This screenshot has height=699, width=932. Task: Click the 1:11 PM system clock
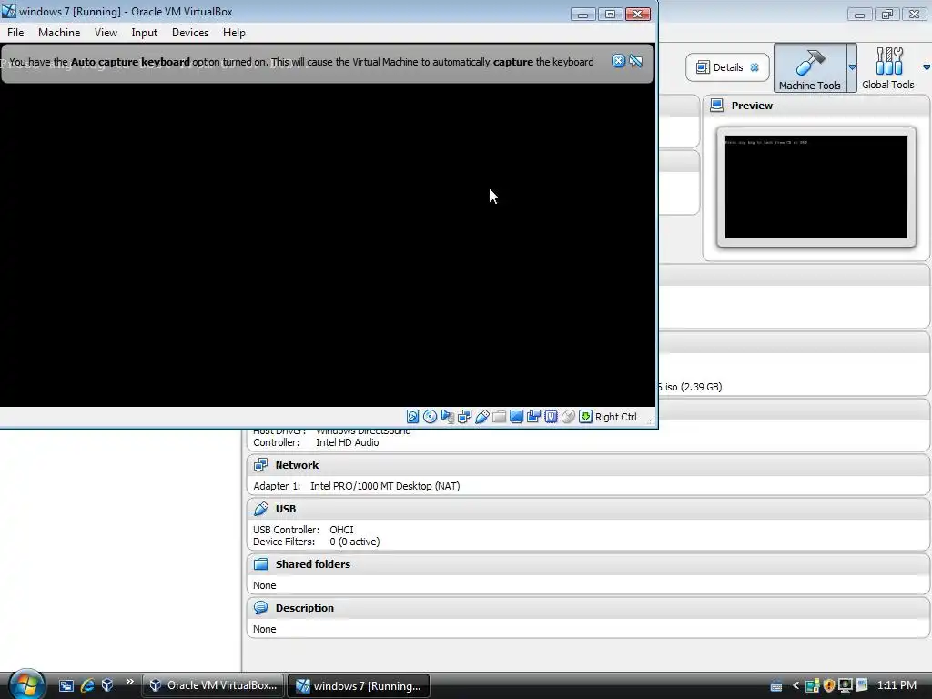897,685
